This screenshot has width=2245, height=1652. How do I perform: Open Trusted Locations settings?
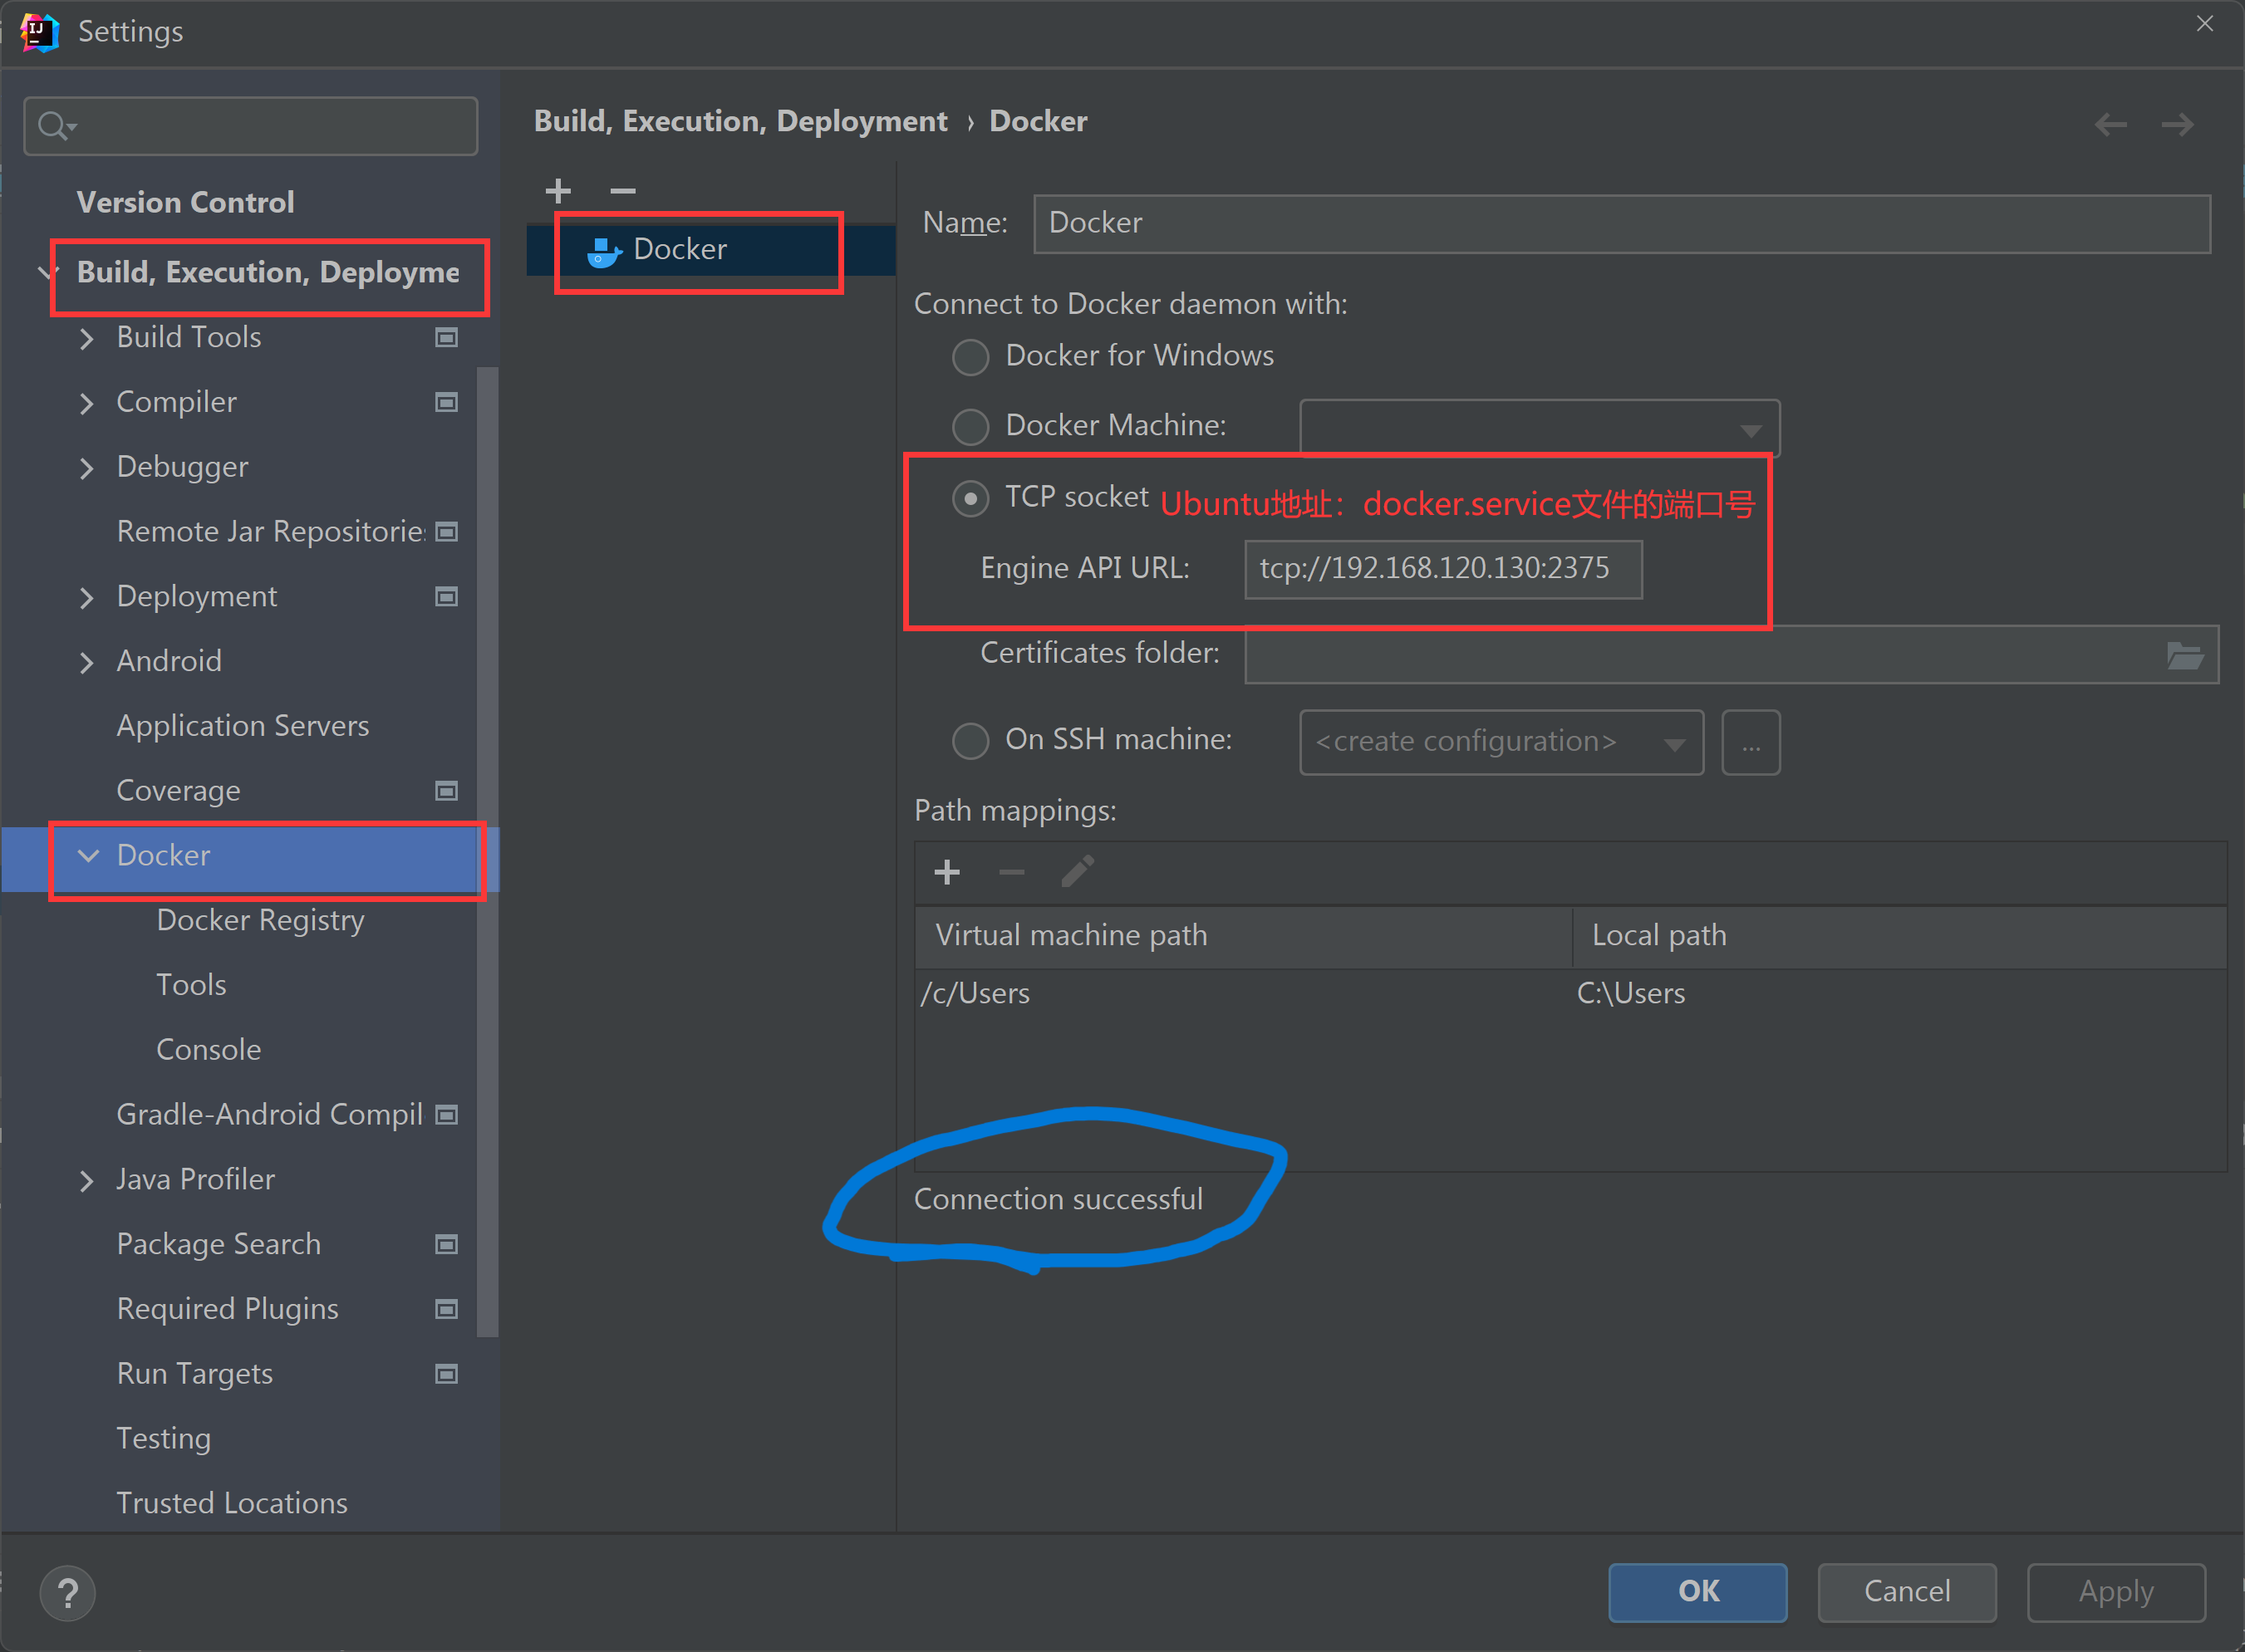[x=231, y=1503]
